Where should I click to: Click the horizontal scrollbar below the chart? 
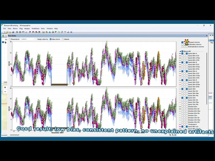14,135
